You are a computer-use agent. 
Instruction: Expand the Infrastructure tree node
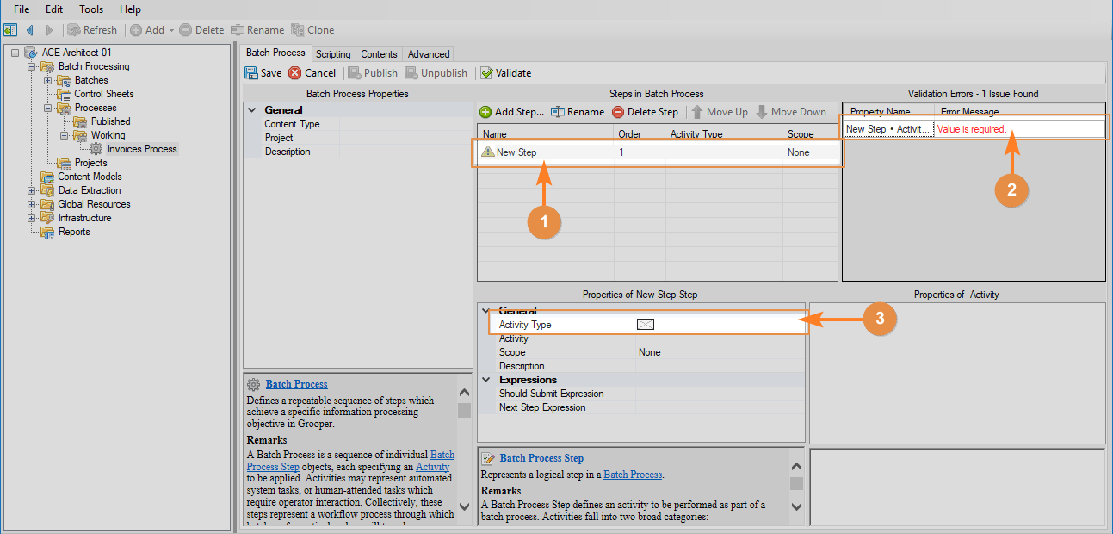pos(33,218)
